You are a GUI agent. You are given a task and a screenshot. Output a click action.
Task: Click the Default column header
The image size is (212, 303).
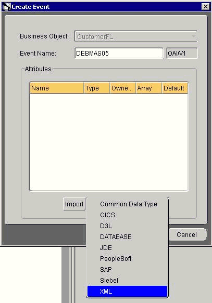(175, 88)
